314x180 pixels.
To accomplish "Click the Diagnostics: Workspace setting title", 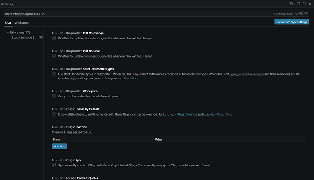I will (x=75, y=91).
